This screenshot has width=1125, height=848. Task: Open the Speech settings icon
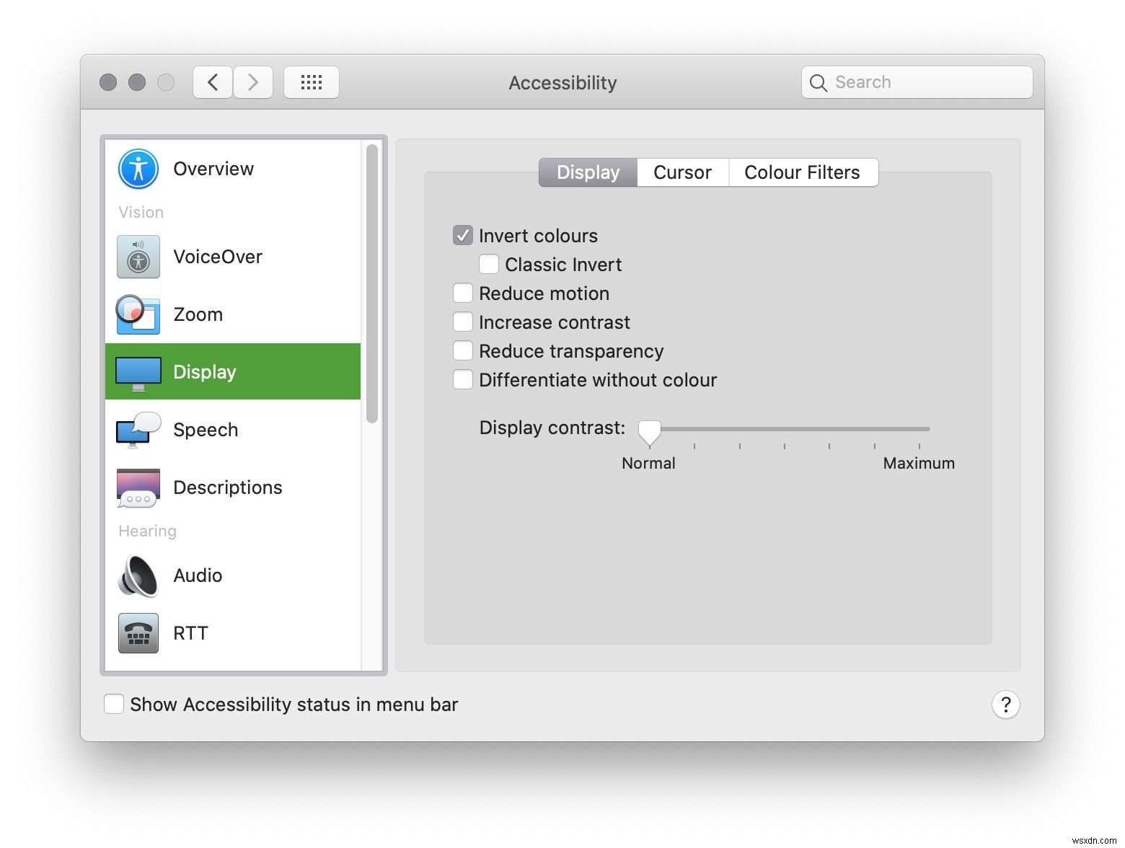(x=138, y=430)
